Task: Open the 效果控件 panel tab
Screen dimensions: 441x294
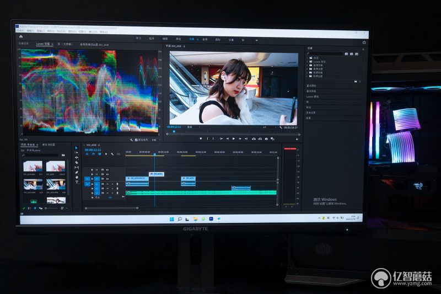Action: pyautogui.click(x=23, y=44)
